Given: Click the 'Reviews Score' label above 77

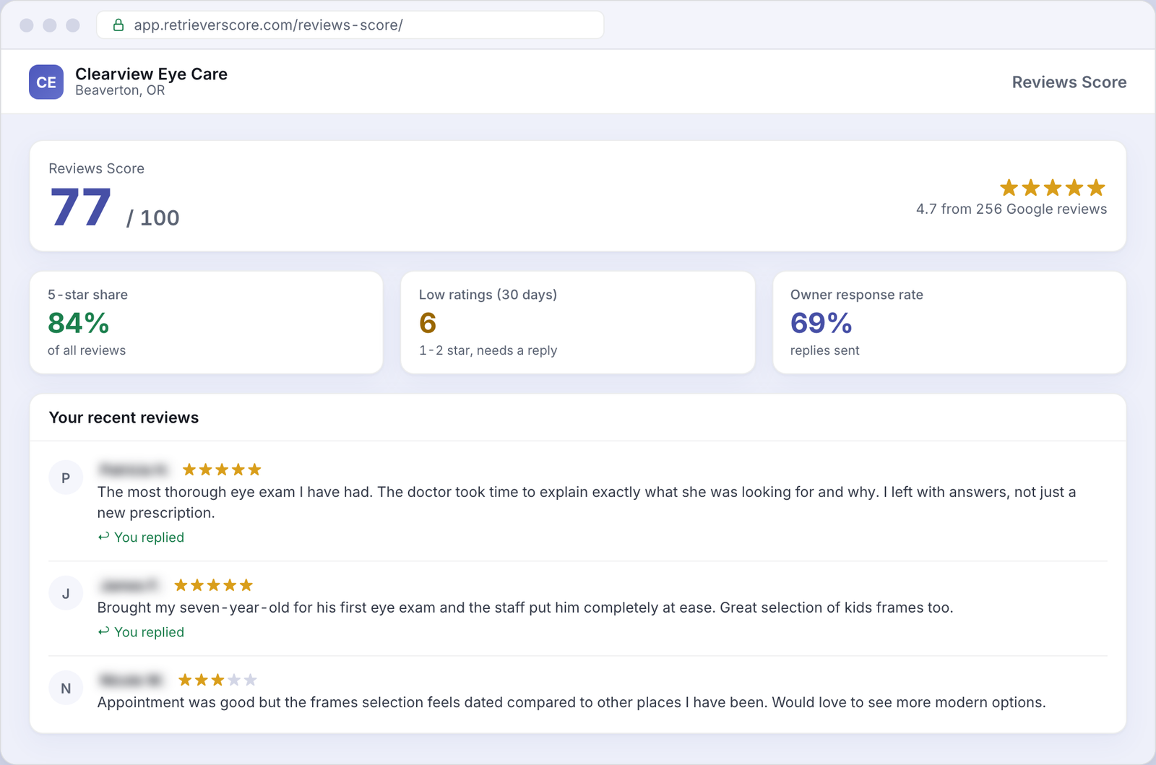Looking at the screenshot, I should [96, 168].
